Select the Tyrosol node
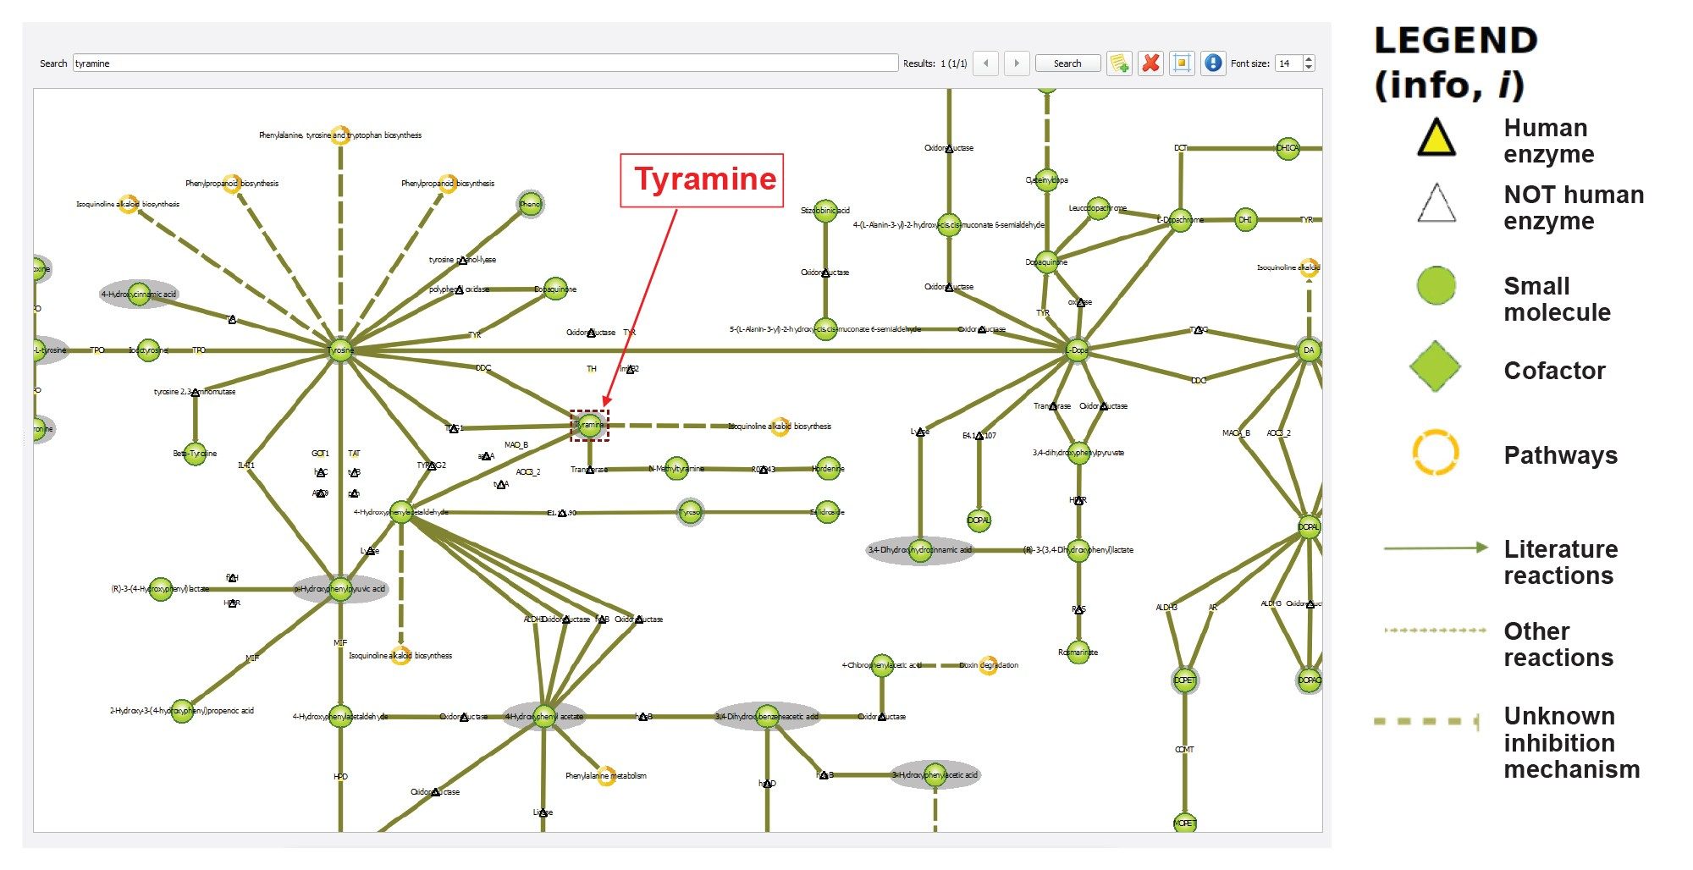Image resolution: width=1693 pixels, height=870 pixels. [x=691, y=513]
